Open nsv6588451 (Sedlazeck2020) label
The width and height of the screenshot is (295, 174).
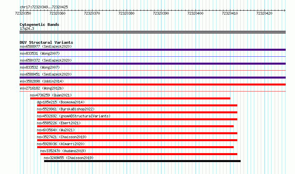pyautogui.click(x=46, y=74)
